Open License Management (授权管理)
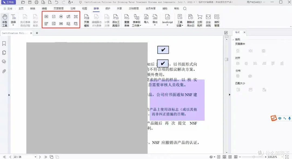Image resolution: width=292 pixels, height=159 pixels. pyautogui.click(x=217, y=21)
